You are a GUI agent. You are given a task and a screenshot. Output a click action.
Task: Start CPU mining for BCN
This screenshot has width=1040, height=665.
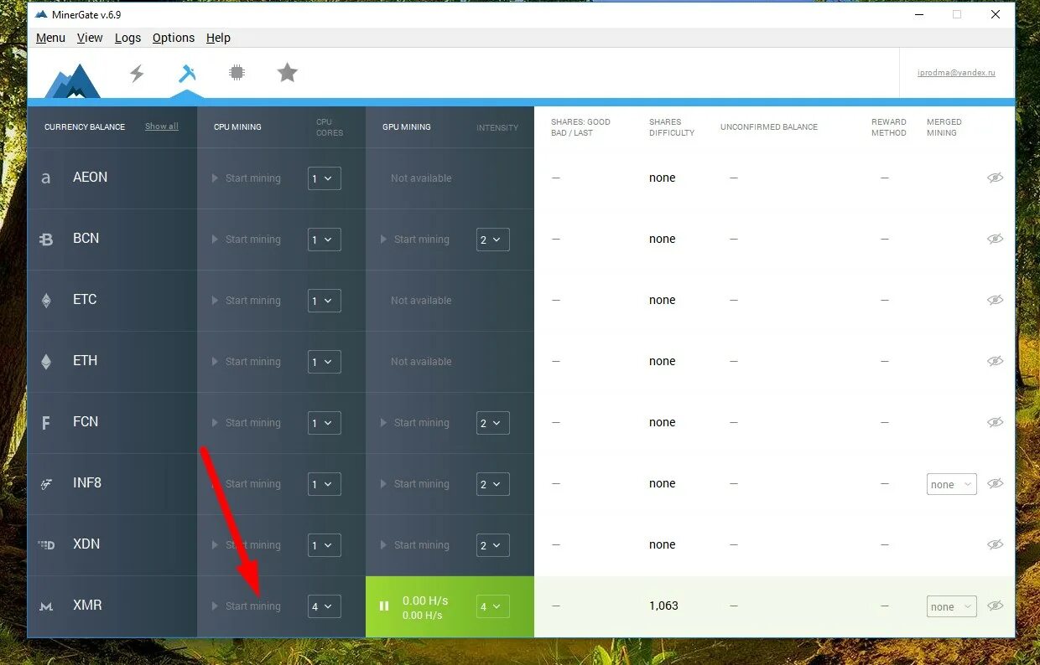pyautogui.click(x=247, y=240)
